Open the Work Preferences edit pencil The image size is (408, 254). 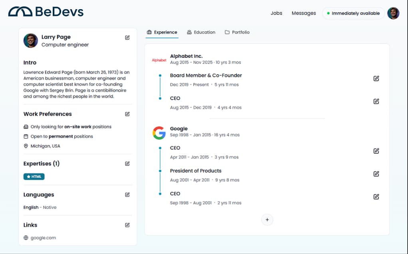point(127,114)
